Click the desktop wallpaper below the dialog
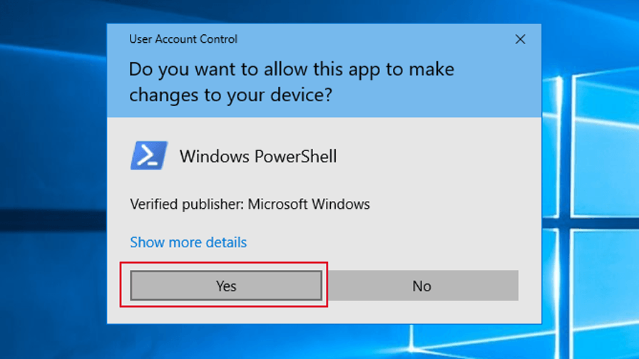Image resolution: width=639 pixels, height=359 pixels. 324,342
